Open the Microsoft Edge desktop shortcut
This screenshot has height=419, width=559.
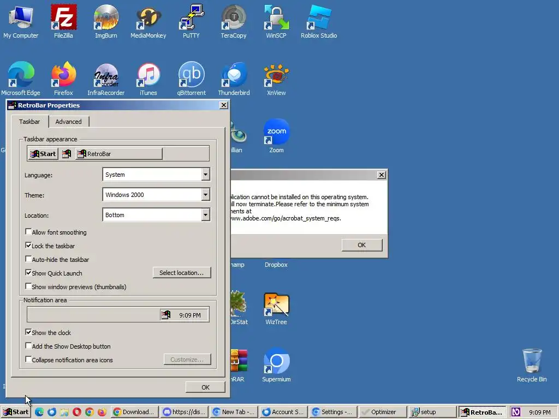point(21,79)
